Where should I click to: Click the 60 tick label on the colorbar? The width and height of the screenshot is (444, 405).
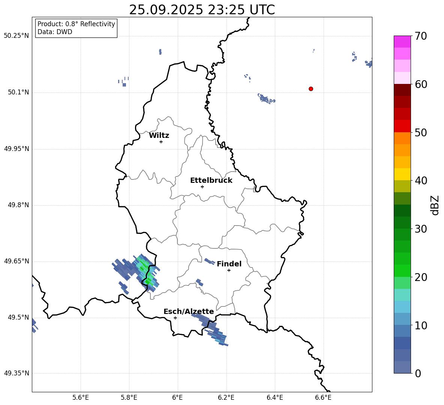(421, 84)
